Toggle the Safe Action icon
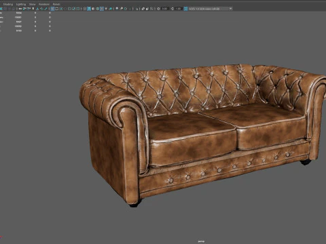326x244 pixels. pyautogui.click(x=74, y=9)
